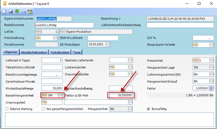Click the Listkennzeichen lookup arrow icon
The width and height of the screenshot is (217, 129).
coord(112,67)
